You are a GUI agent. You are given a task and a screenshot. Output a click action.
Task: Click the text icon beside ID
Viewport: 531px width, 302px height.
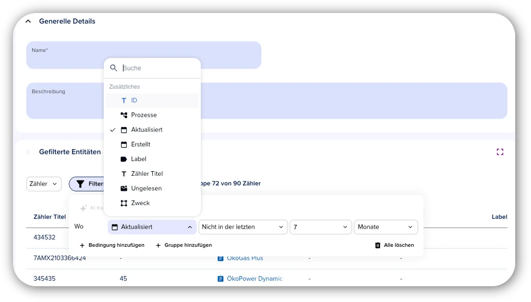[x=124, y=101]
